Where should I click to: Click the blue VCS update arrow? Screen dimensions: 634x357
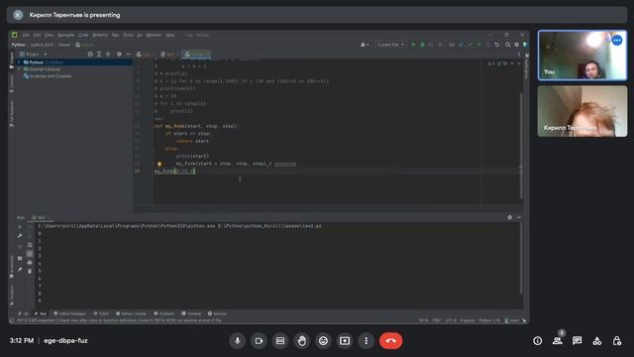point(461,45)
